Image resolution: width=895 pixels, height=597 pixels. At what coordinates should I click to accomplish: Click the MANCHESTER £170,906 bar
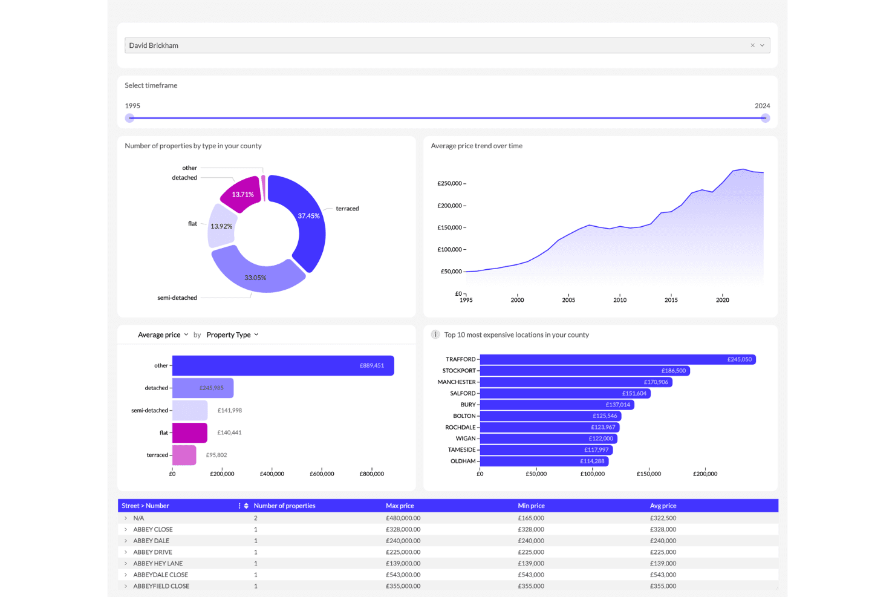[x=576, y=382]
